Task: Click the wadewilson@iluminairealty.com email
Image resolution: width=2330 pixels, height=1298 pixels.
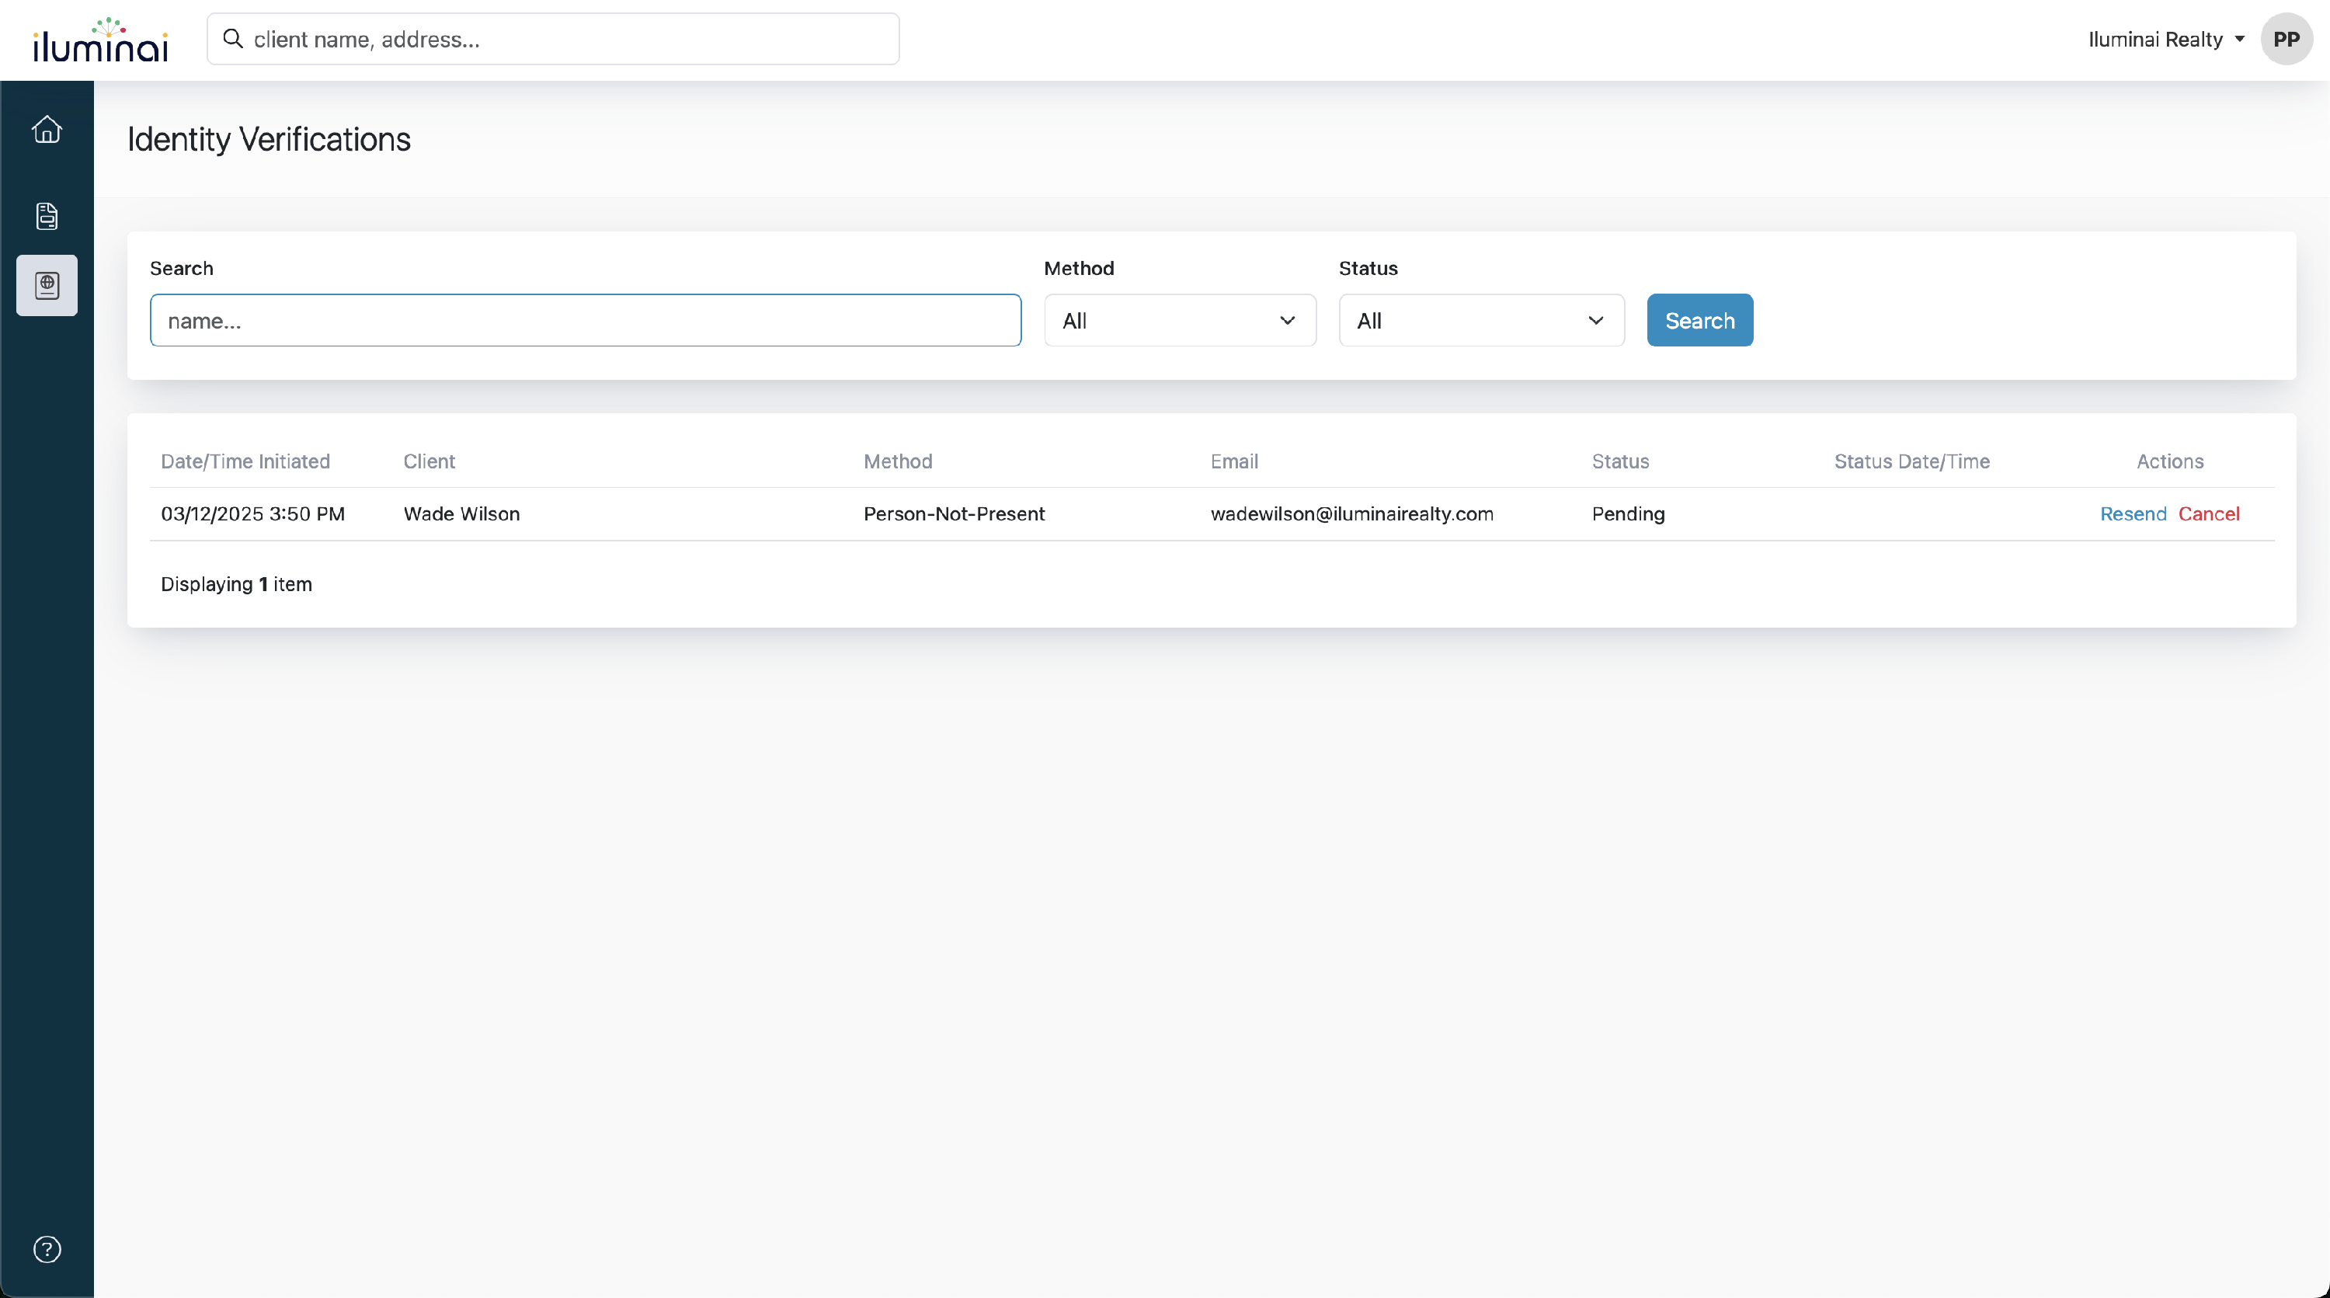Action: 1351,513
